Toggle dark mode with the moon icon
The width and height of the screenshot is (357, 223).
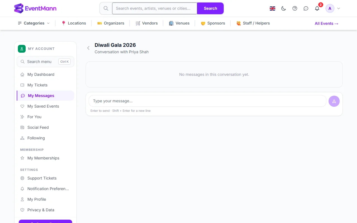point(284,8)
